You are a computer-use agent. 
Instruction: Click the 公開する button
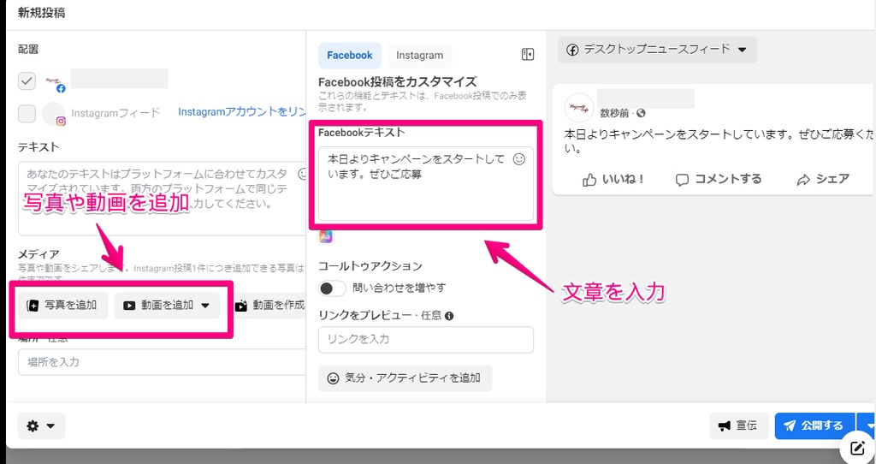click(814, 426)
